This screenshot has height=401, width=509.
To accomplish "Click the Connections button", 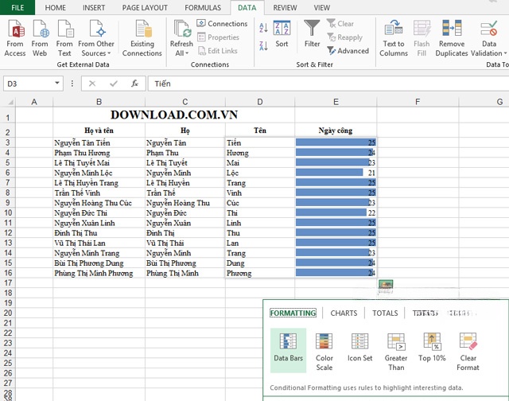I will pyautogui.click(x=222, y=24).
